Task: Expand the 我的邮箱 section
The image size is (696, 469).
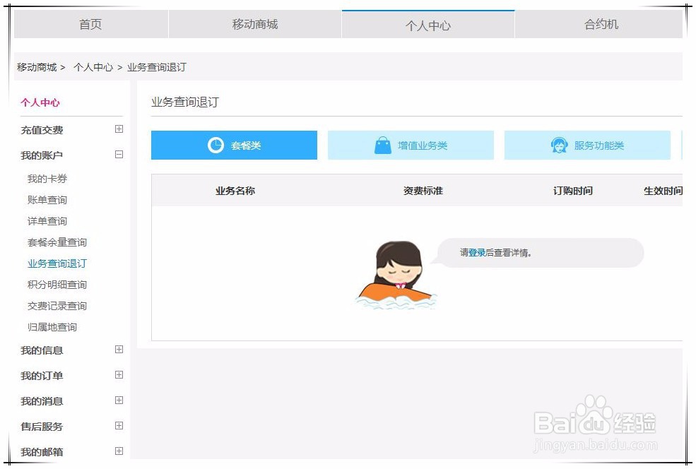Action: coord(119,451)
